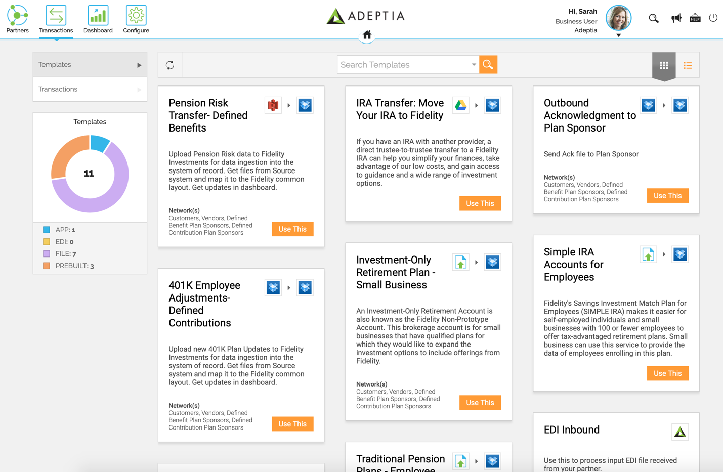Click the EDI yellow legend swatch
This screenshot has height=472, width=723.
[47, 242]
